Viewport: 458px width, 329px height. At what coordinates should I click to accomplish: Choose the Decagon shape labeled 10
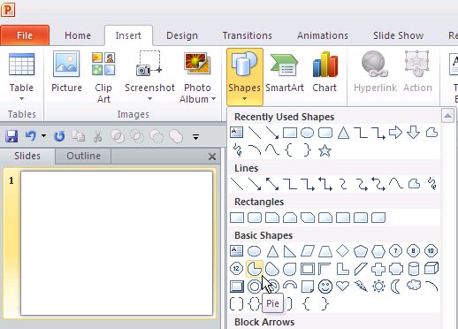tap(431, 251)
